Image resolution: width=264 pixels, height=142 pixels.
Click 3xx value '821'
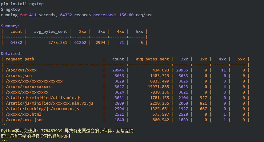click(203, 103)
